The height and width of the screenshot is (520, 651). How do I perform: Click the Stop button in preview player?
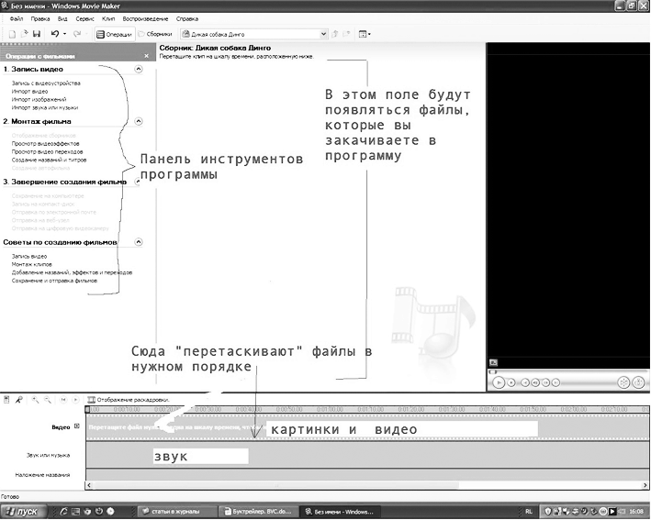510,381
